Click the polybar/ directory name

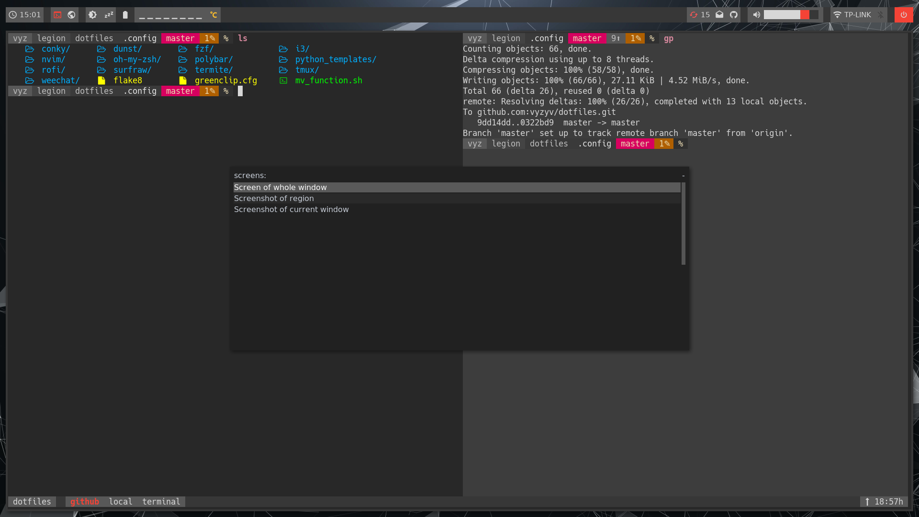pos(213,59)
